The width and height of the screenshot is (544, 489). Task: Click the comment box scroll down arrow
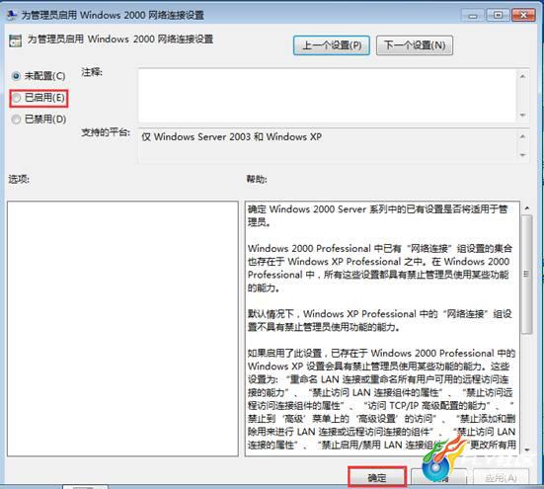click(522, 116)
